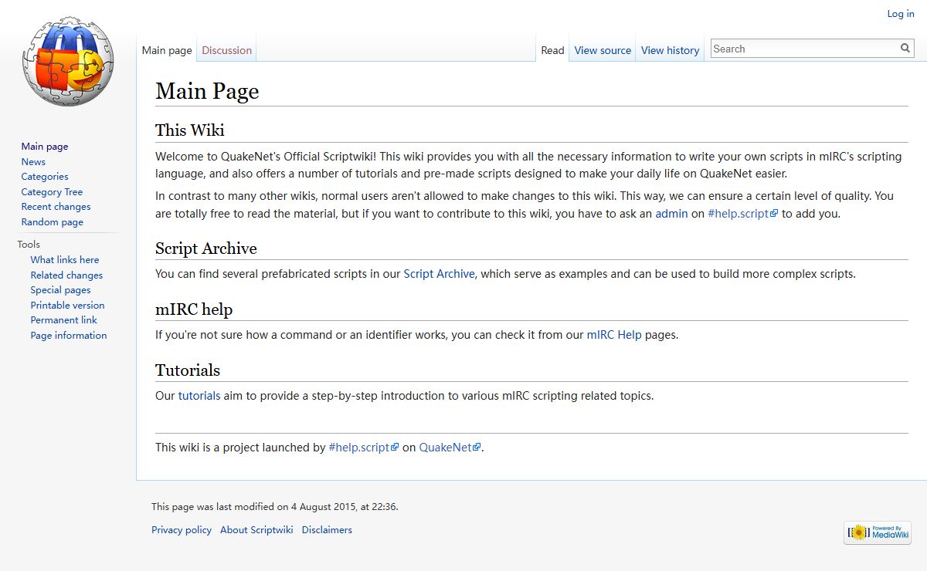Click the Powered by MediaWiki badge
927x571 pixels.
(x=878, y=532)
